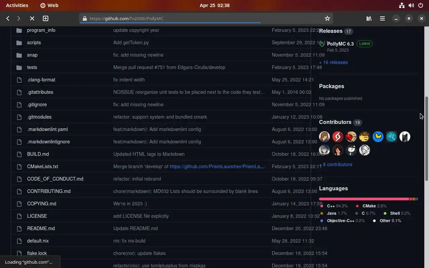Click the file icon beside LICENSE
429x268 pixels.
[x=19, y=216]
